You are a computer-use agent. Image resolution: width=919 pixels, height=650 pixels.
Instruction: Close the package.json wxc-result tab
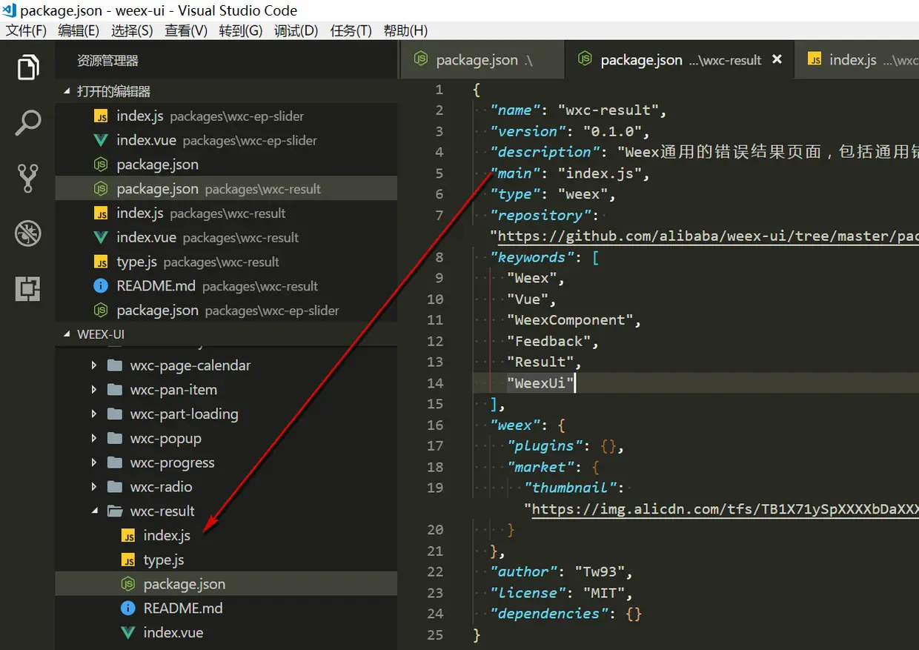777,59
